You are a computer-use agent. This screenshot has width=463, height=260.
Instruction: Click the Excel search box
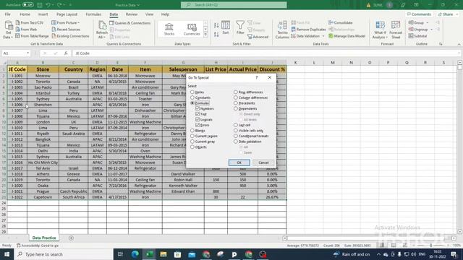coord(234,5)
